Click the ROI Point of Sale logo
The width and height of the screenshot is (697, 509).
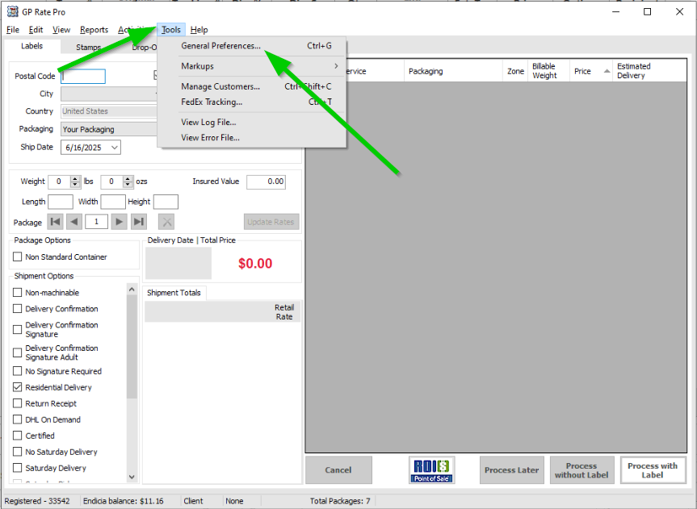click(x=431, y=470)
